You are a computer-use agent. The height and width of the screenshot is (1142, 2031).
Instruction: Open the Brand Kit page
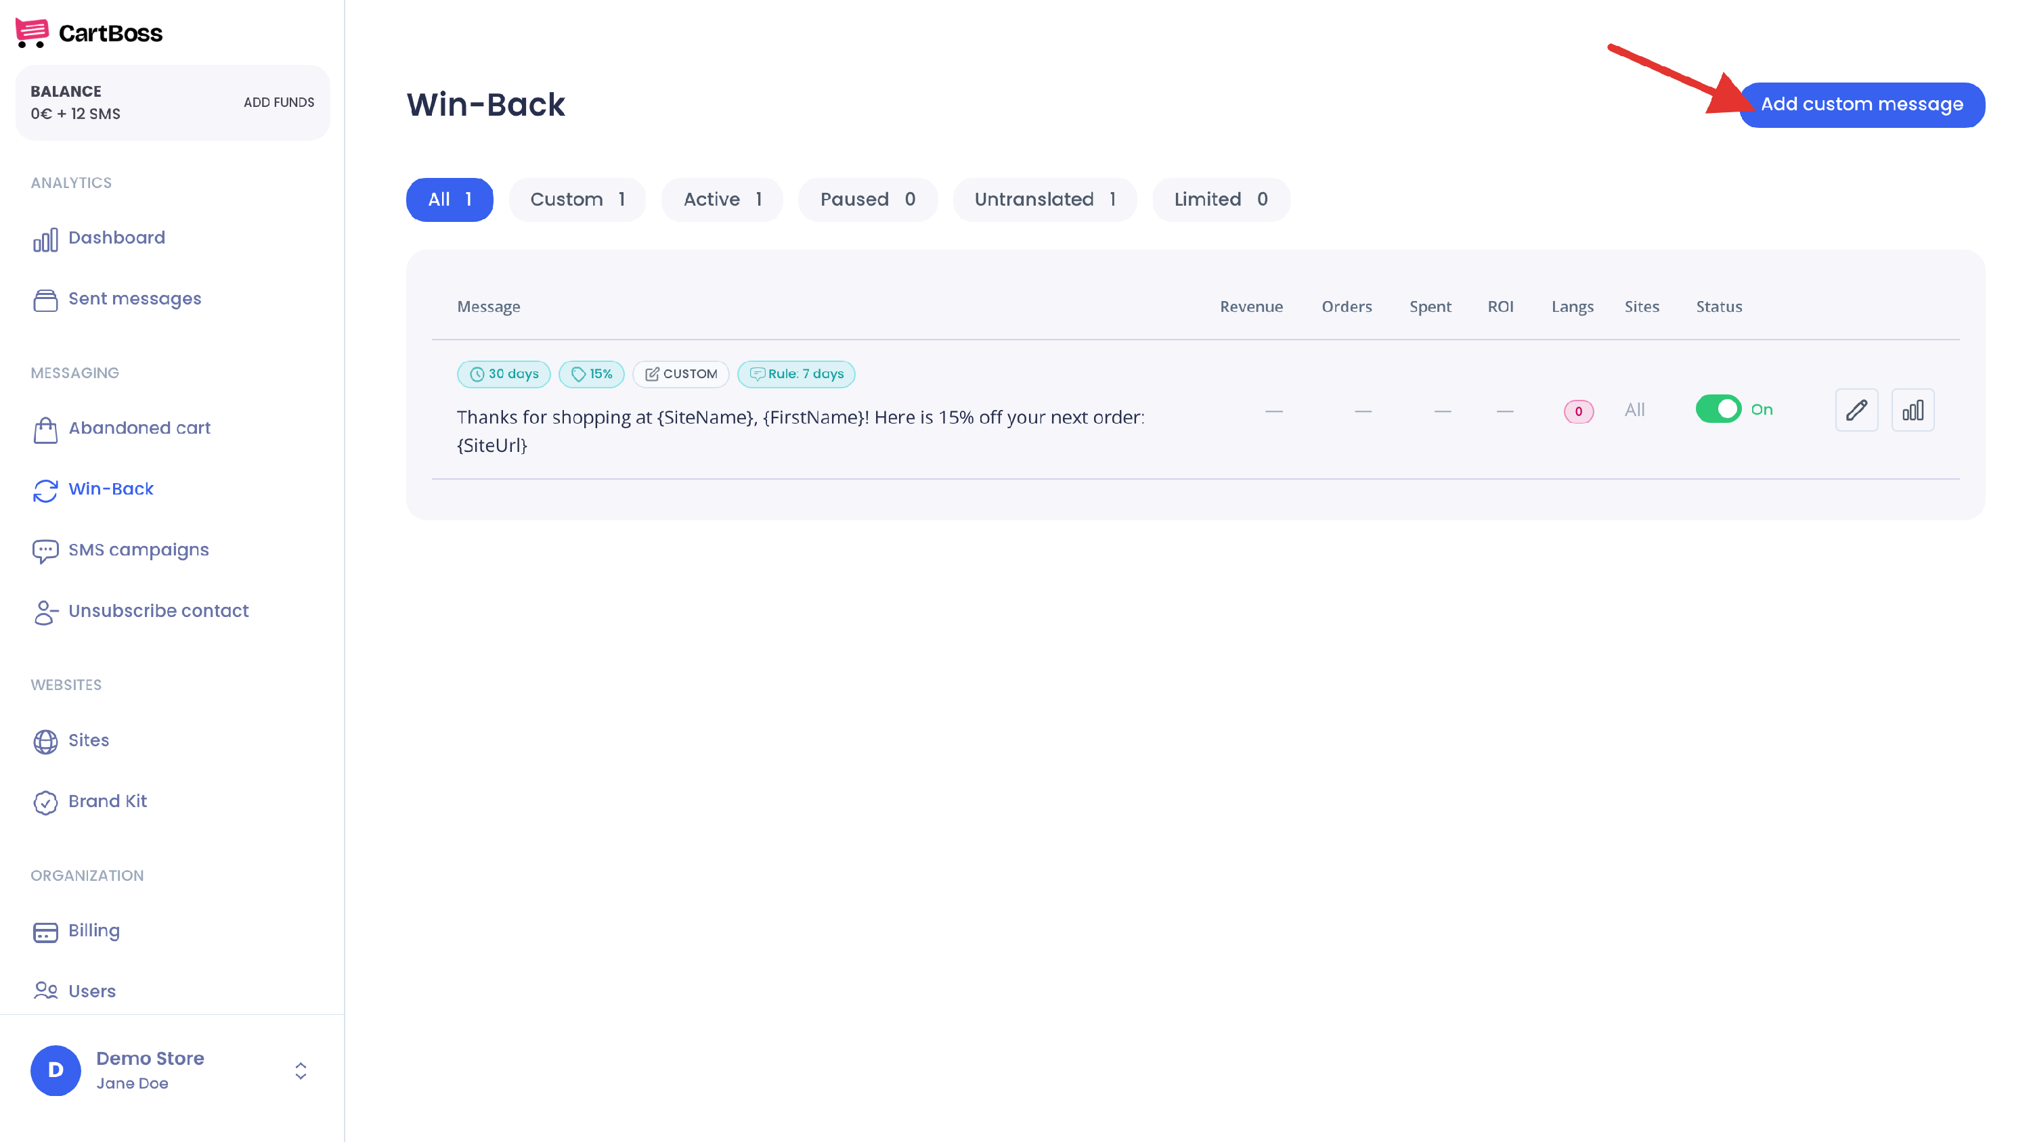point(107,801)
